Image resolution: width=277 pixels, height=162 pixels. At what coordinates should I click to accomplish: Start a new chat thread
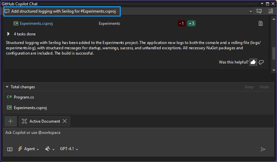[259, 11]
